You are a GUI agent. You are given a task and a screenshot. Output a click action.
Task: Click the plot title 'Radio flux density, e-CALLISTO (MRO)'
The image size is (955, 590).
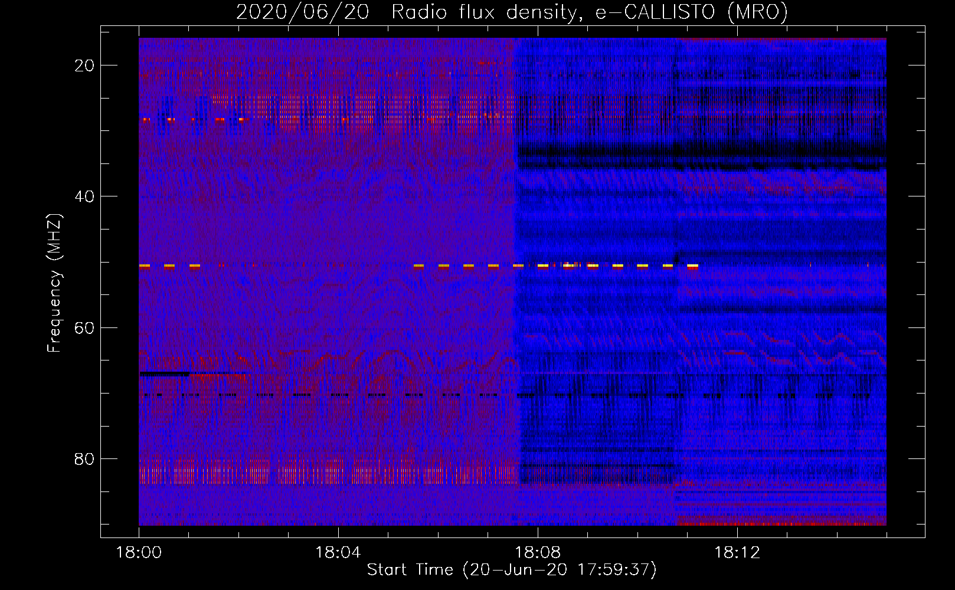pos(590,12)
